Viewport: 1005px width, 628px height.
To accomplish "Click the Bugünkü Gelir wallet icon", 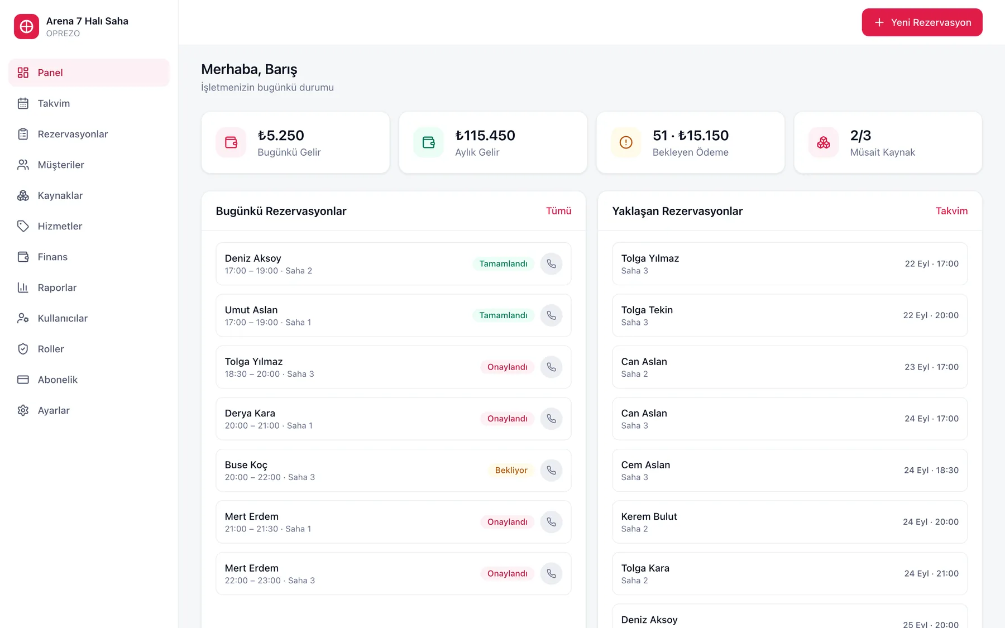I will coord(231,142).
